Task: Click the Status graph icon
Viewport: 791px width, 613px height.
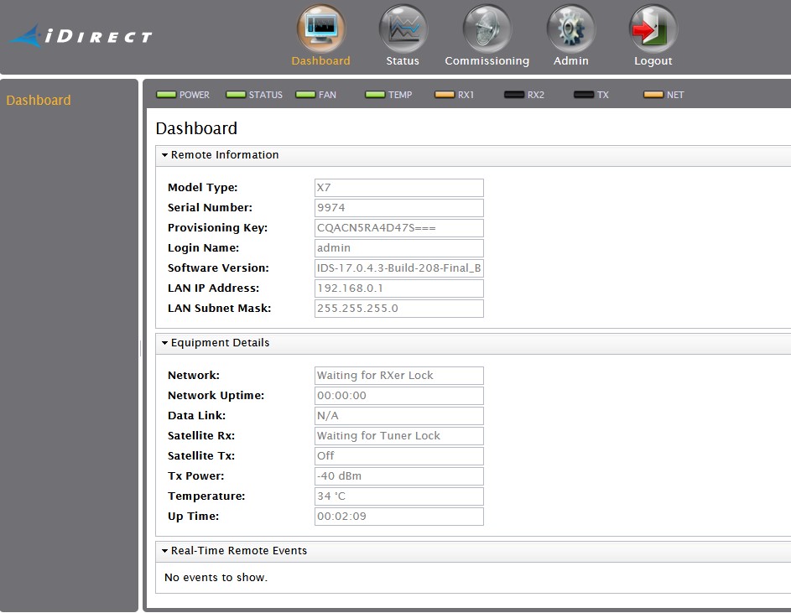Action: tap(403, 29)
